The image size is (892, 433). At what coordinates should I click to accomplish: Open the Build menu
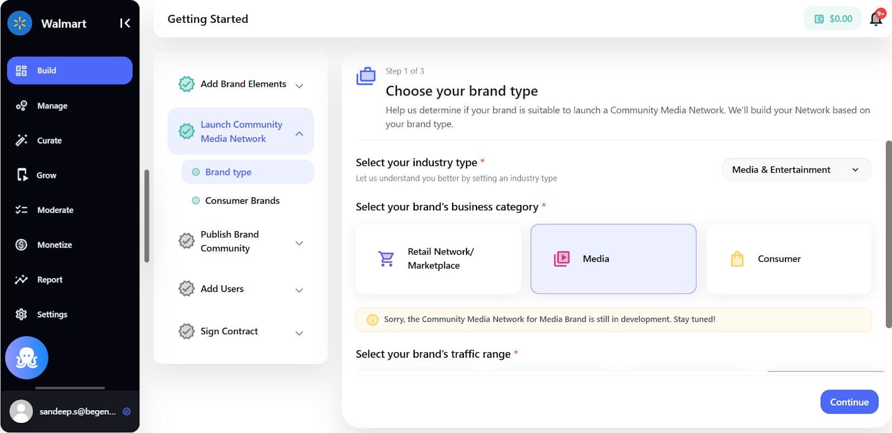pos(70,71)
